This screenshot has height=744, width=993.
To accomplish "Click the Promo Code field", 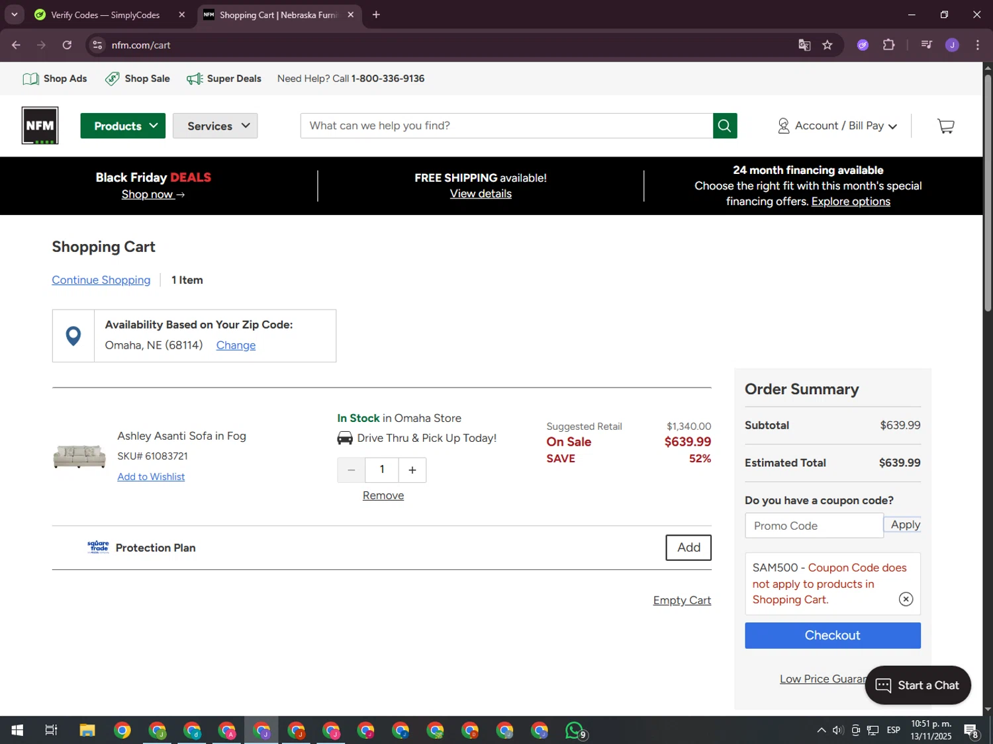I will click(x=814, y=526).
